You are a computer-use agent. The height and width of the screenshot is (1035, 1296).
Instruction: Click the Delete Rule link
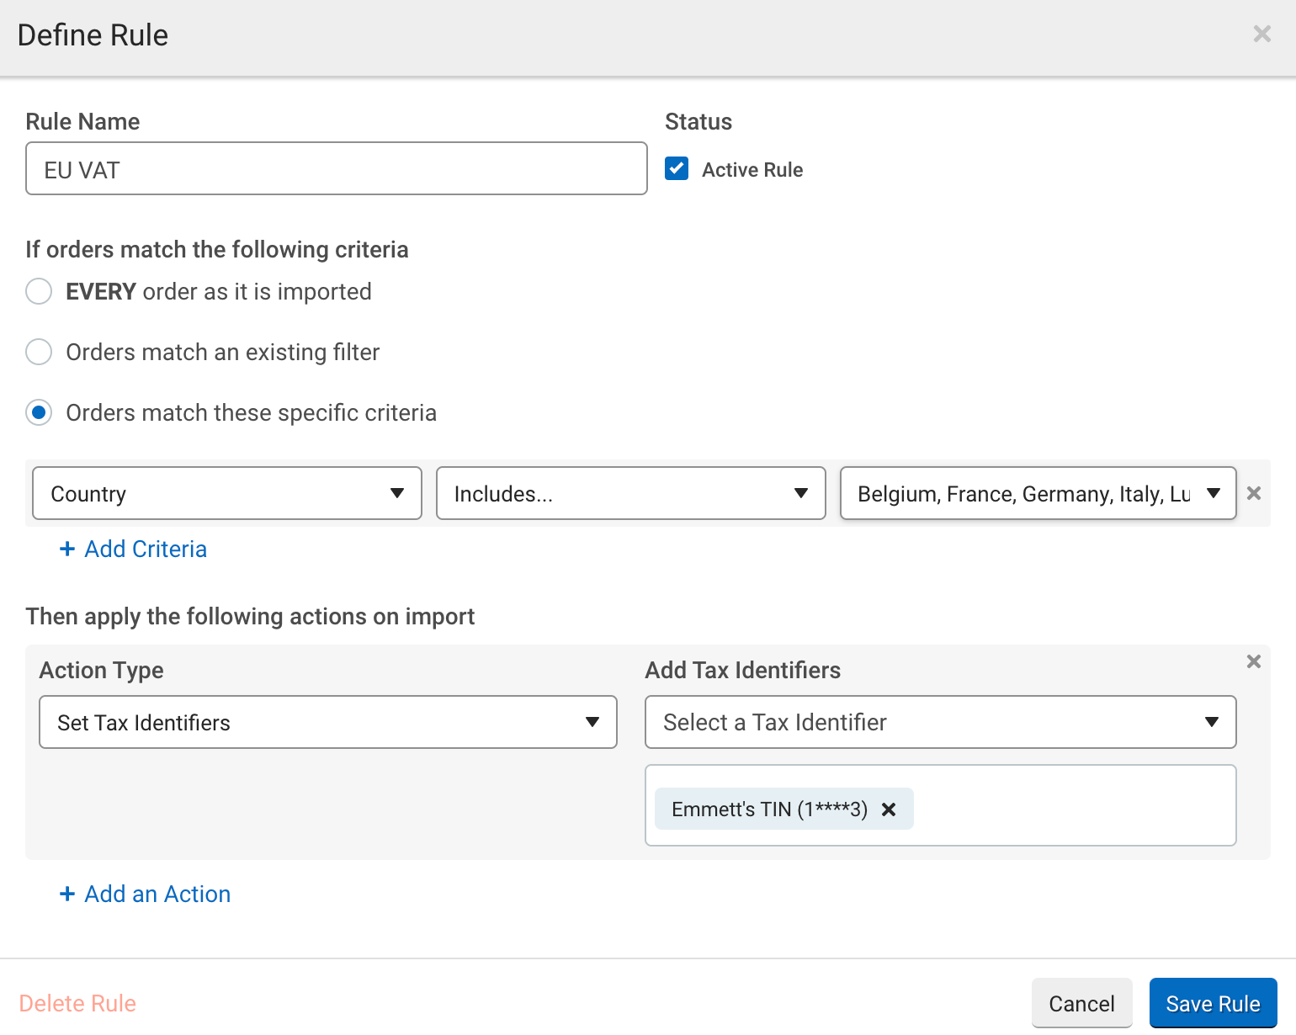click(77, 1003)
